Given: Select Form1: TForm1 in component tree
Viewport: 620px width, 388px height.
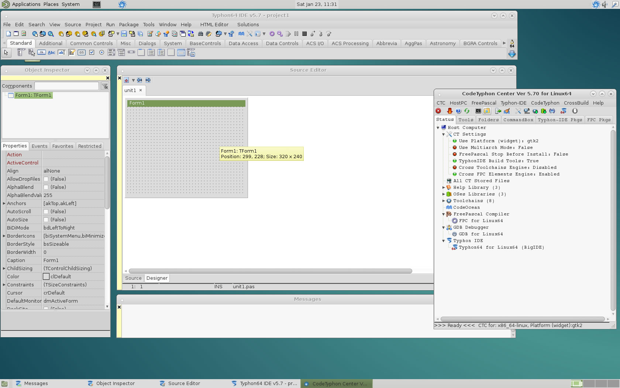Looking at the screenshot, I should (x=33, y=95).
